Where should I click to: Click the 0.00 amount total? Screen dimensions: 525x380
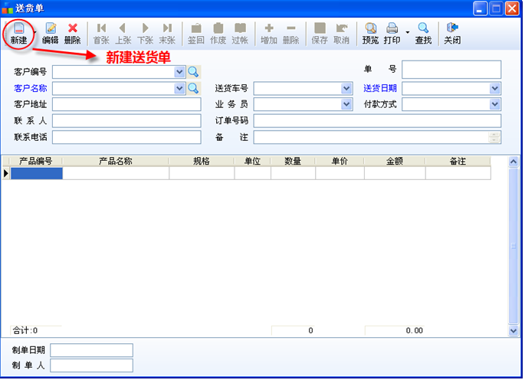tap(414, 331)
